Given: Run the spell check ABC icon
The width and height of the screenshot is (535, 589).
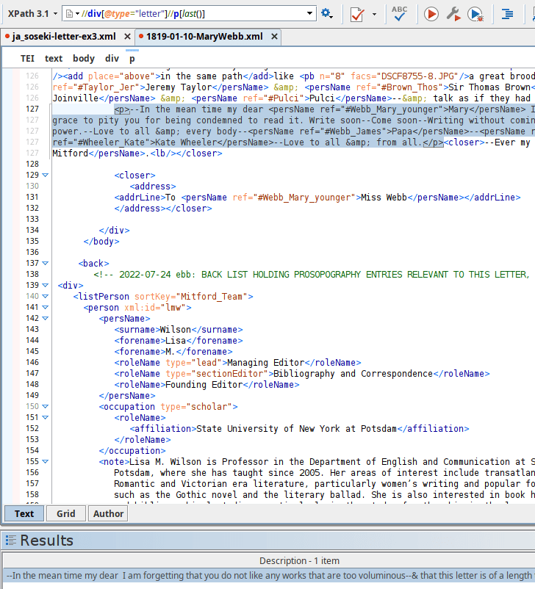Looking at the screenshot, I should pos(399,13).
